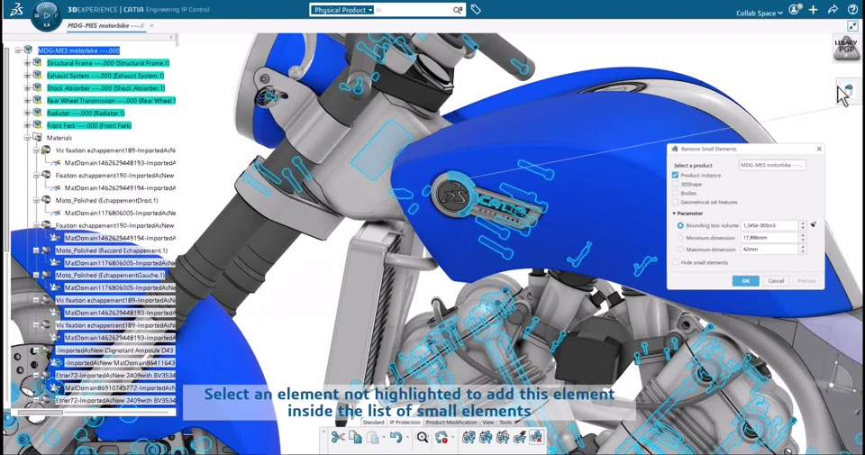The height and width of the screenshot is (455, 865).
Task: Click the filter icon with lightning bolt
Action: 520,437
